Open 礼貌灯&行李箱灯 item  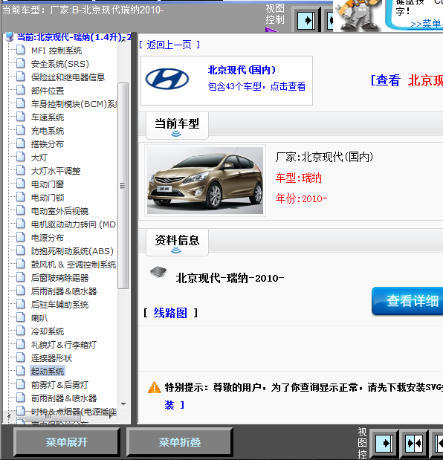[64, 345]
